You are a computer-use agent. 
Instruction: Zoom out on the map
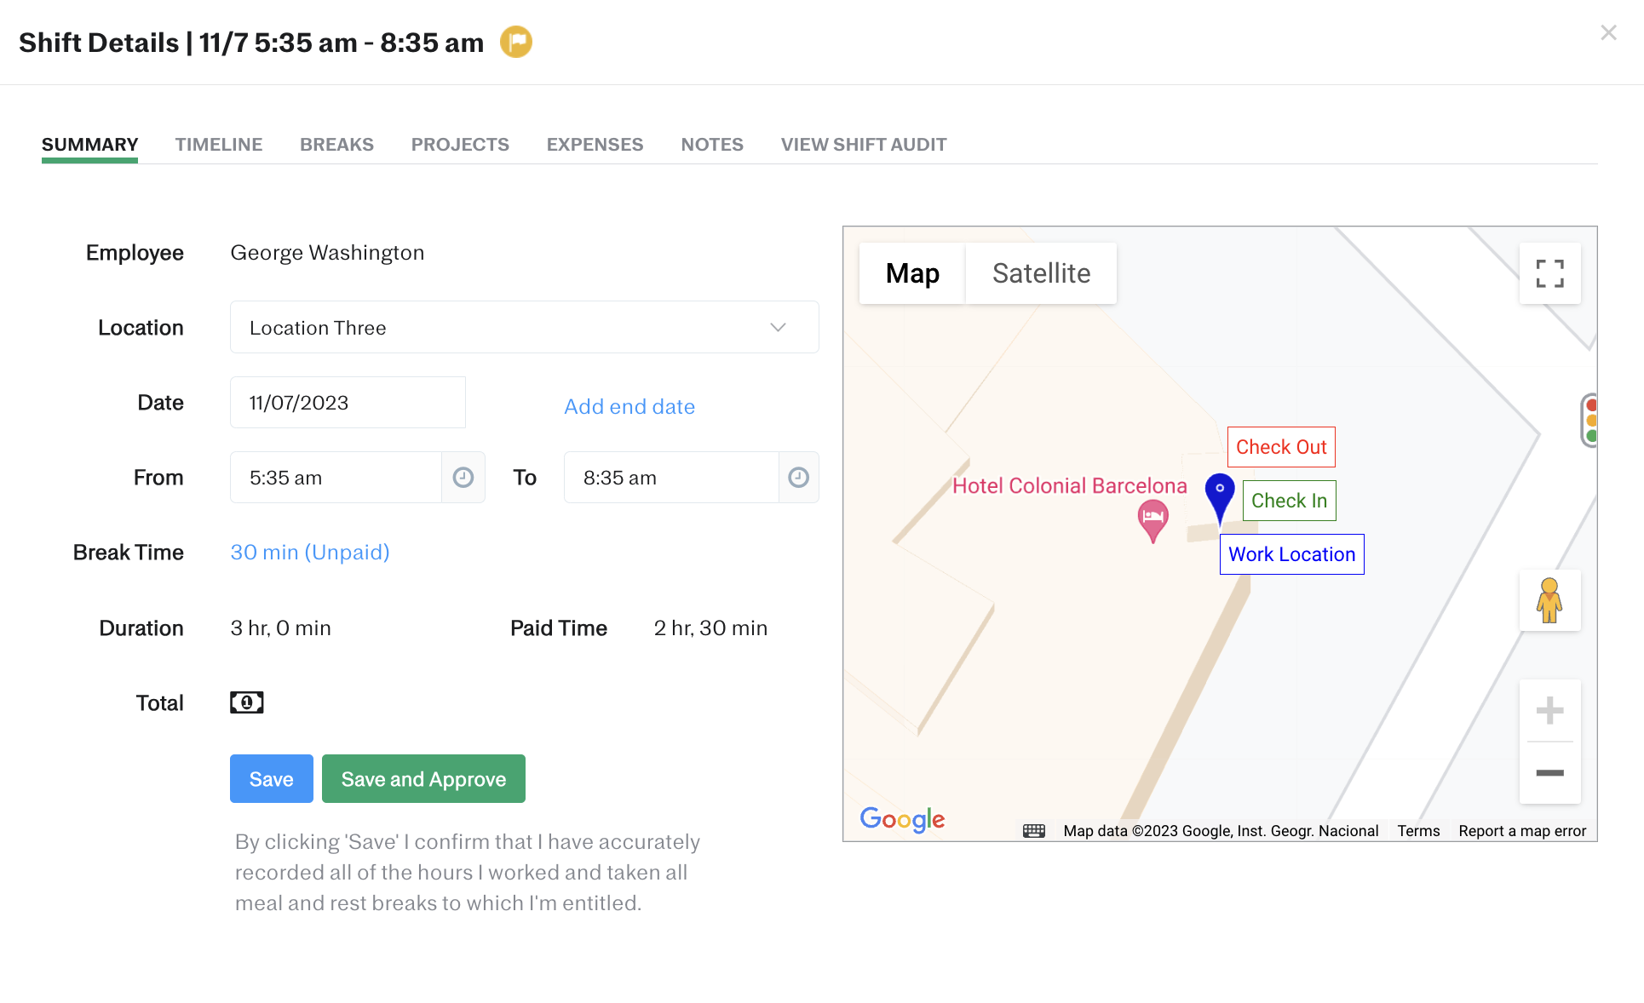click(x=1549, y=772)
